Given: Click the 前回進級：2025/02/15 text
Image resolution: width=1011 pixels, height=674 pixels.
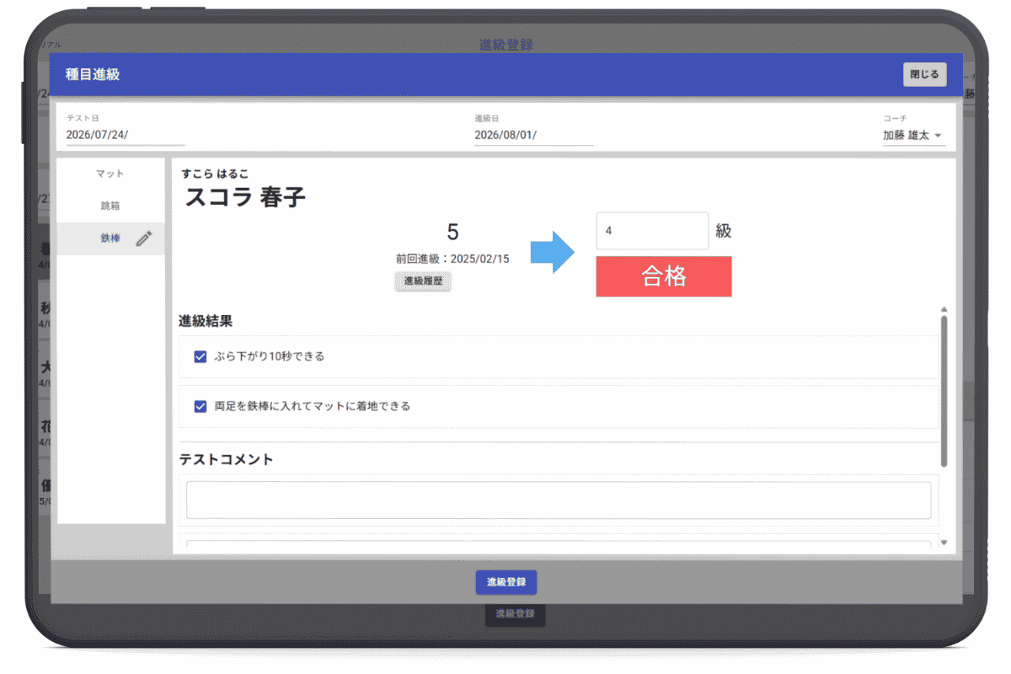Looking at the screenshot, I should (452, 259).
